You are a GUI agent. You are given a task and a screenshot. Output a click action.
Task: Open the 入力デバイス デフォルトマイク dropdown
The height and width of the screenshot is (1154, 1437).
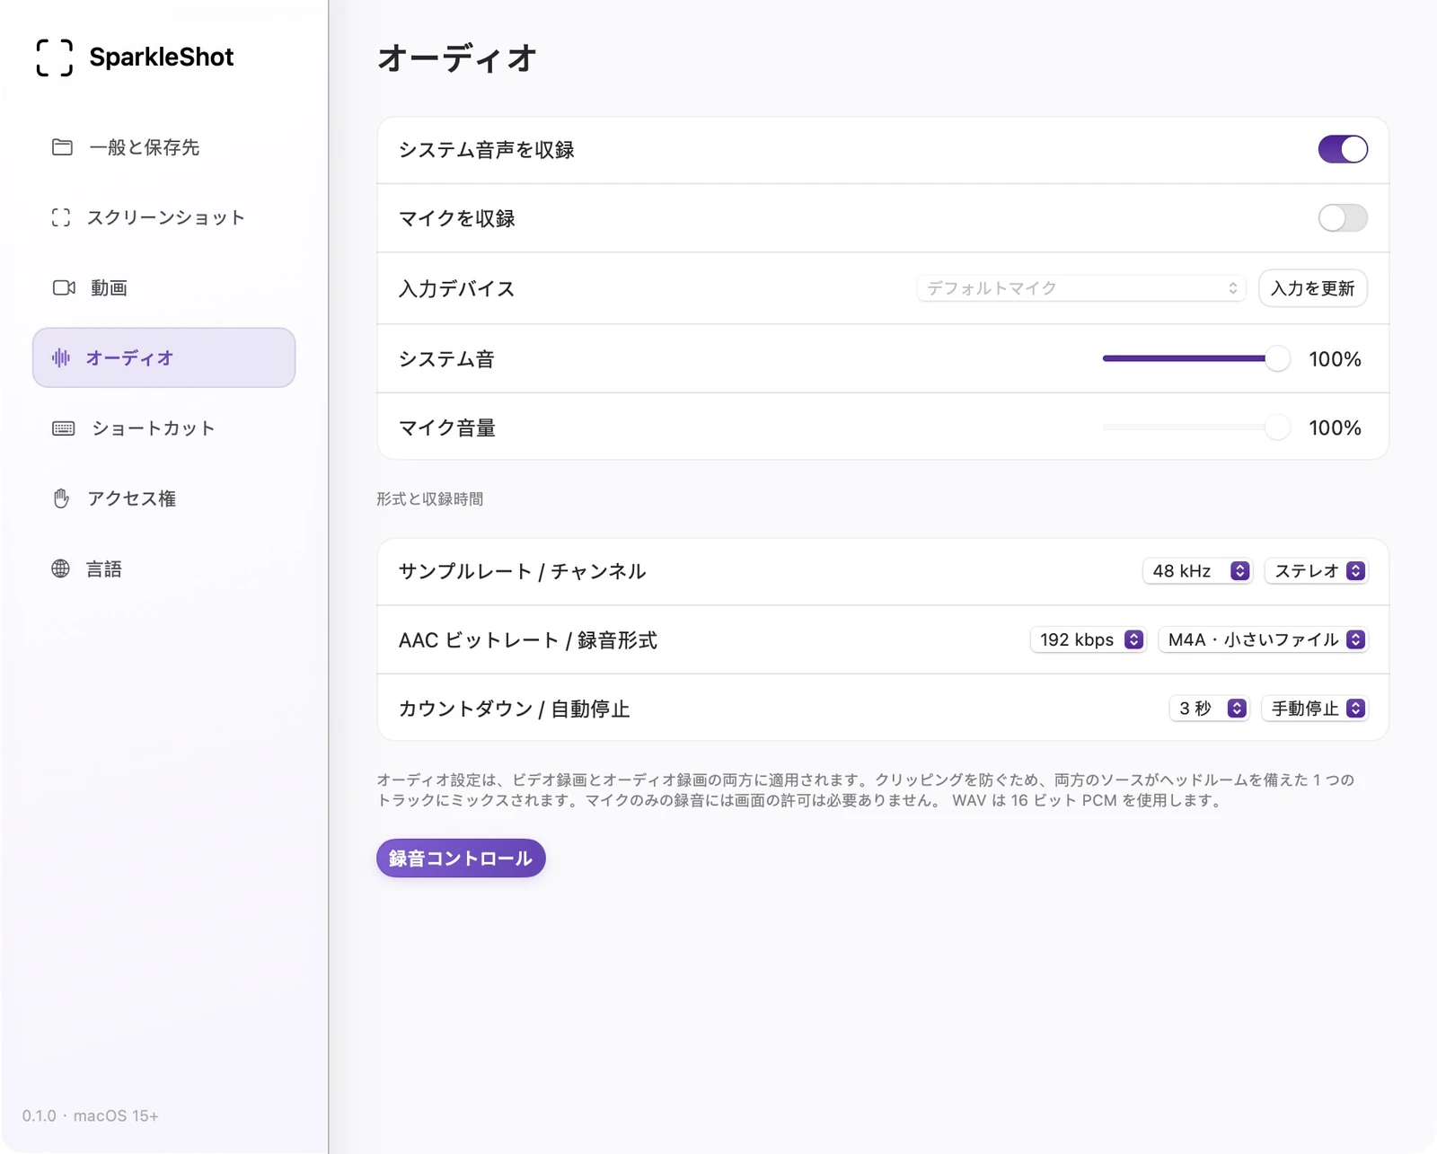click(1081, 288)
